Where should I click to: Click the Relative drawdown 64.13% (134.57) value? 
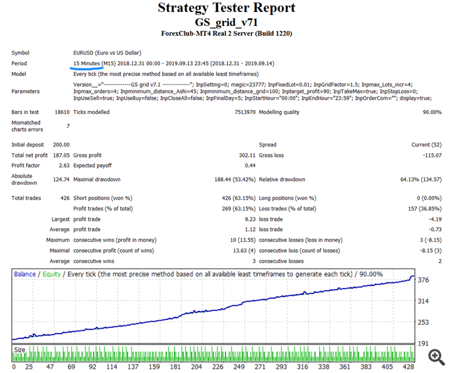pos(421,180)
